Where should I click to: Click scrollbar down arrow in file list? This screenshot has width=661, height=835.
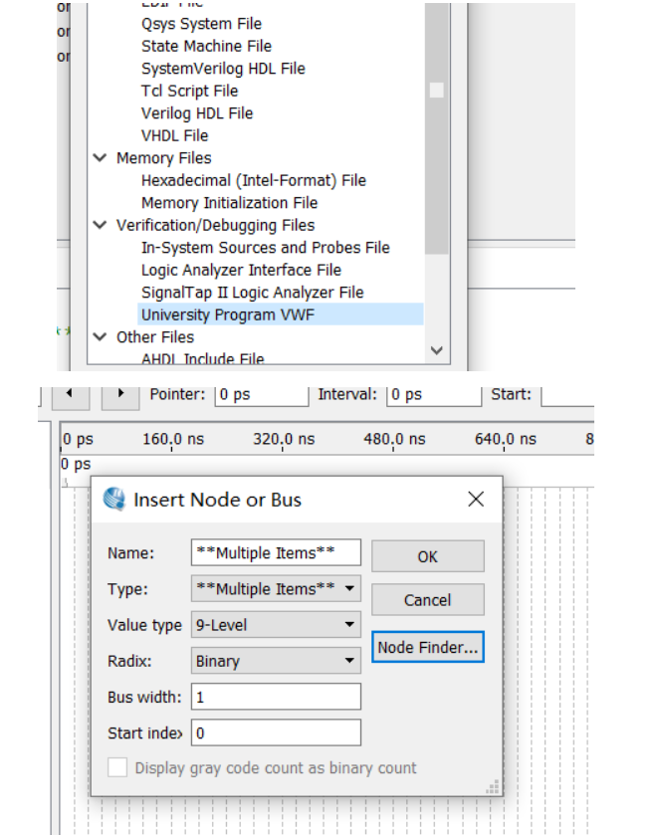(437, 350)
